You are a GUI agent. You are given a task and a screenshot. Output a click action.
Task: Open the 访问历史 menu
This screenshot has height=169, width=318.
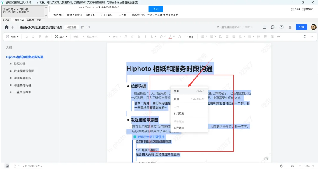point(58,15)
